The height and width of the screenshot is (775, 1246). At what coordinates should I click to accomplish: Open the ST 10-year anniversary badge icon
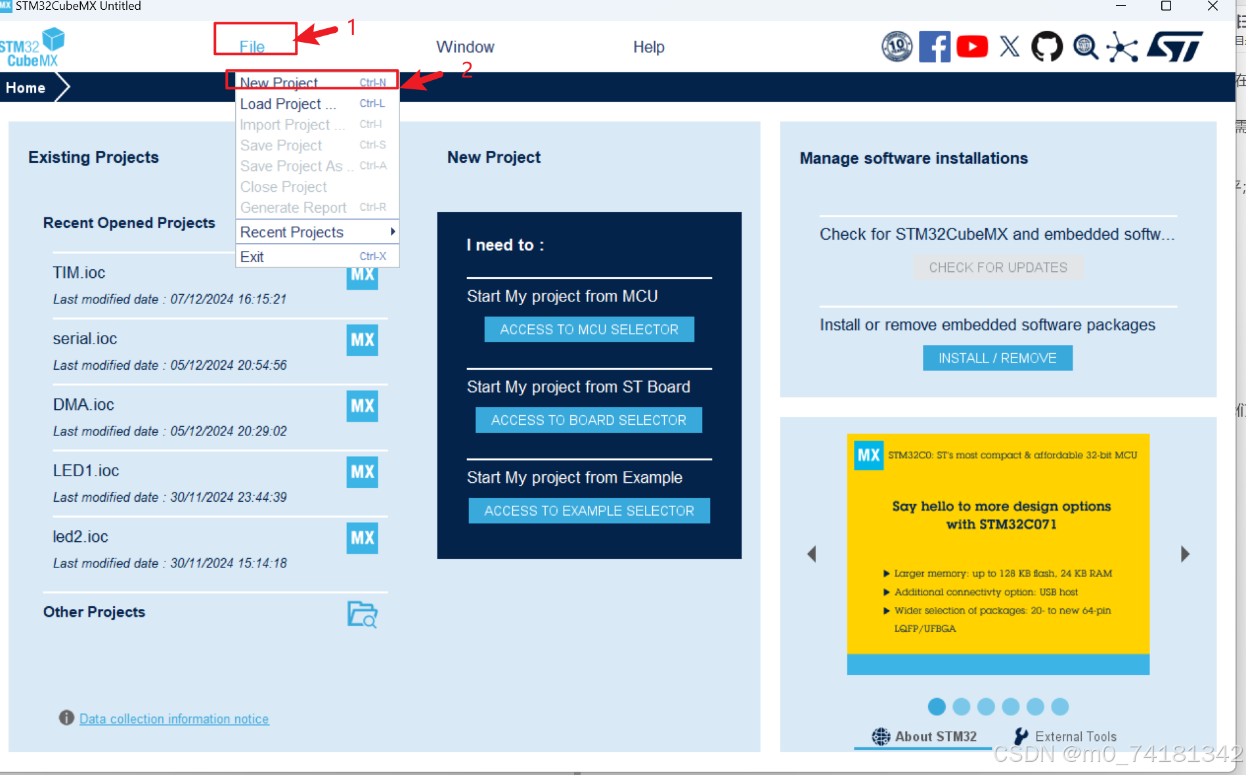pyautogui.click(x=897, y=47)
